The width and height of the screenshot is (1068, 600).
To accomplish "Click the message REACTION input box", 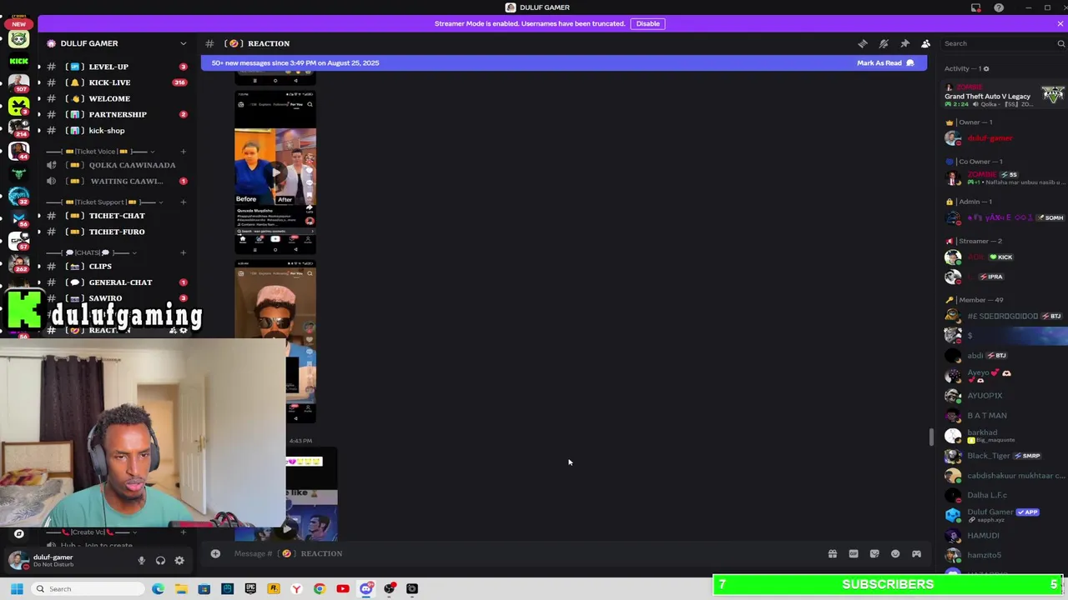I will [526, 553].
